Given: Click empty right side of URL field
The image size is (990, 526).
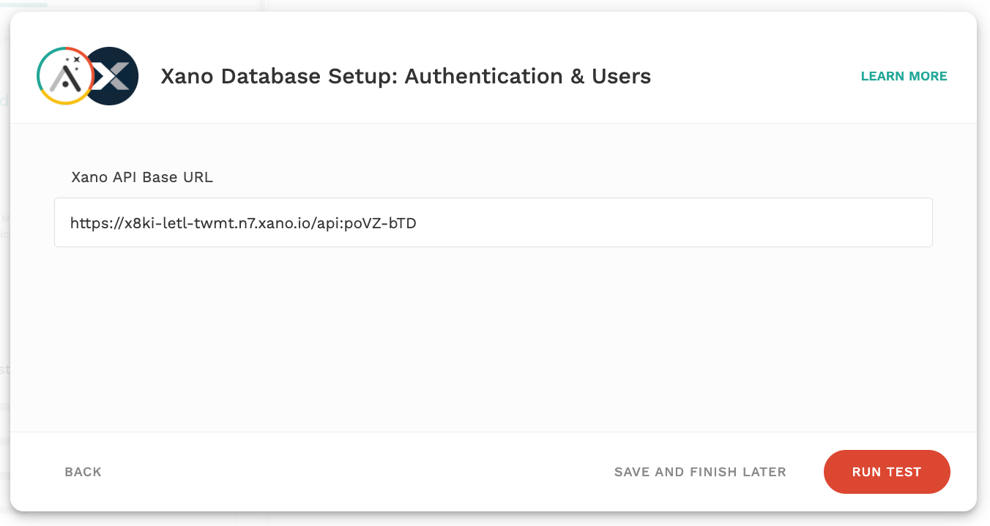Looking at the screenshot, I should tap(732, 222).
